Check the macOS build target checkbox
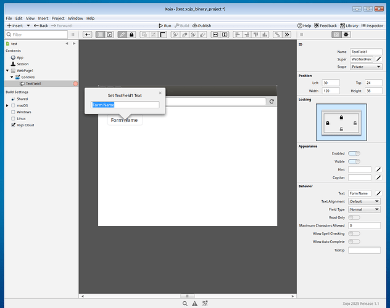This screenshot has height=308, width=390. point(13,105)
